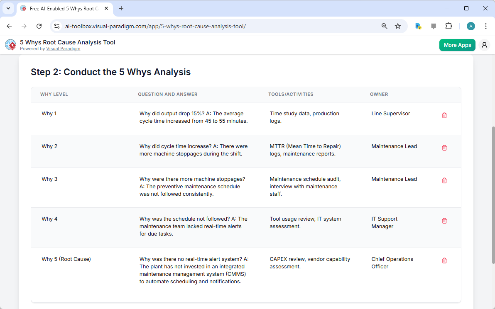Image resolution: width=495 pixels, height=309 pixels.
Task: Delete the Why 3 analysis row
Action: click(444, 180)
